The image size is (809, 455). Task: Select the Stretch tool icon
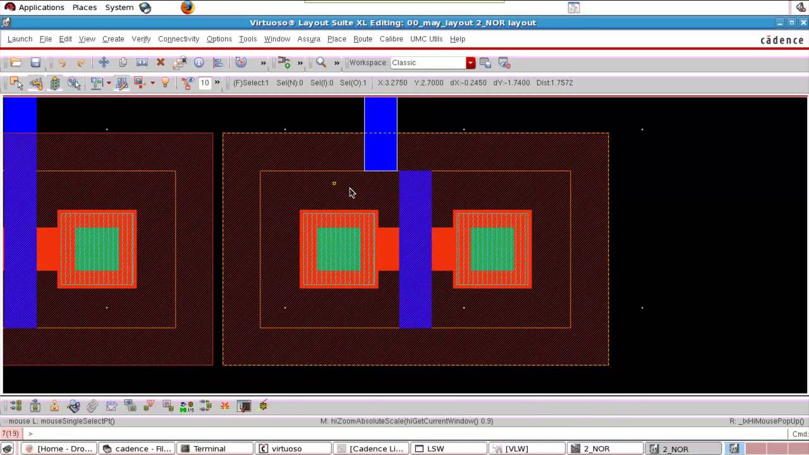(x=142, y=63)
